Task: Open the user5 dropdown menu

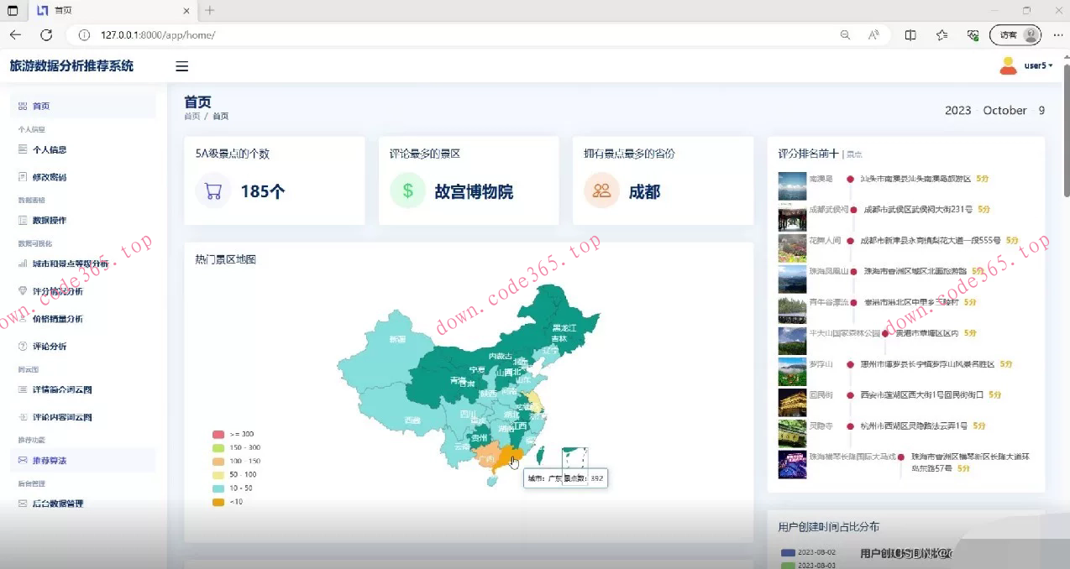Action: pyautogui.click(x=1037, y=65)
